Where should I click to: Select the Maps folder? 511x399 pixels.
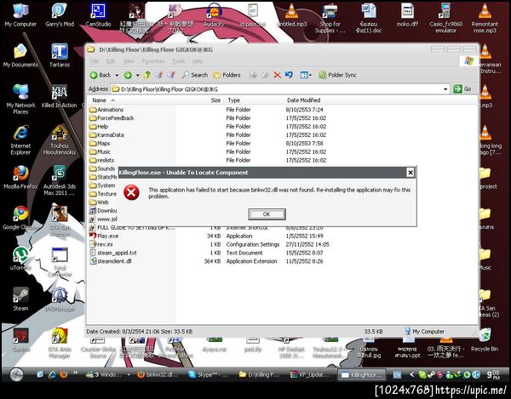point(100,144)
